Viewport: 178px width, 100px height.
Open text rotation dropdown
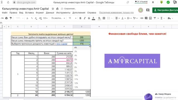pyautogui.click(x=135, y=18)
